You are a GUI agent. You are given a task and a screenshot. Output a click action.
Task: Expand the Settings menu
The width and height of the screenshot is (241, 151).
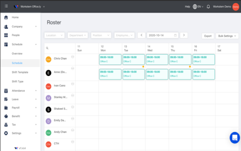click(x=20, y=133)
